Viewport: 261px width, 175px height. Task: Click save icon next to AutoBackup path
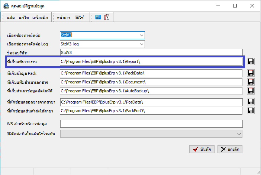pyautogui.click(x=251, y=91)
